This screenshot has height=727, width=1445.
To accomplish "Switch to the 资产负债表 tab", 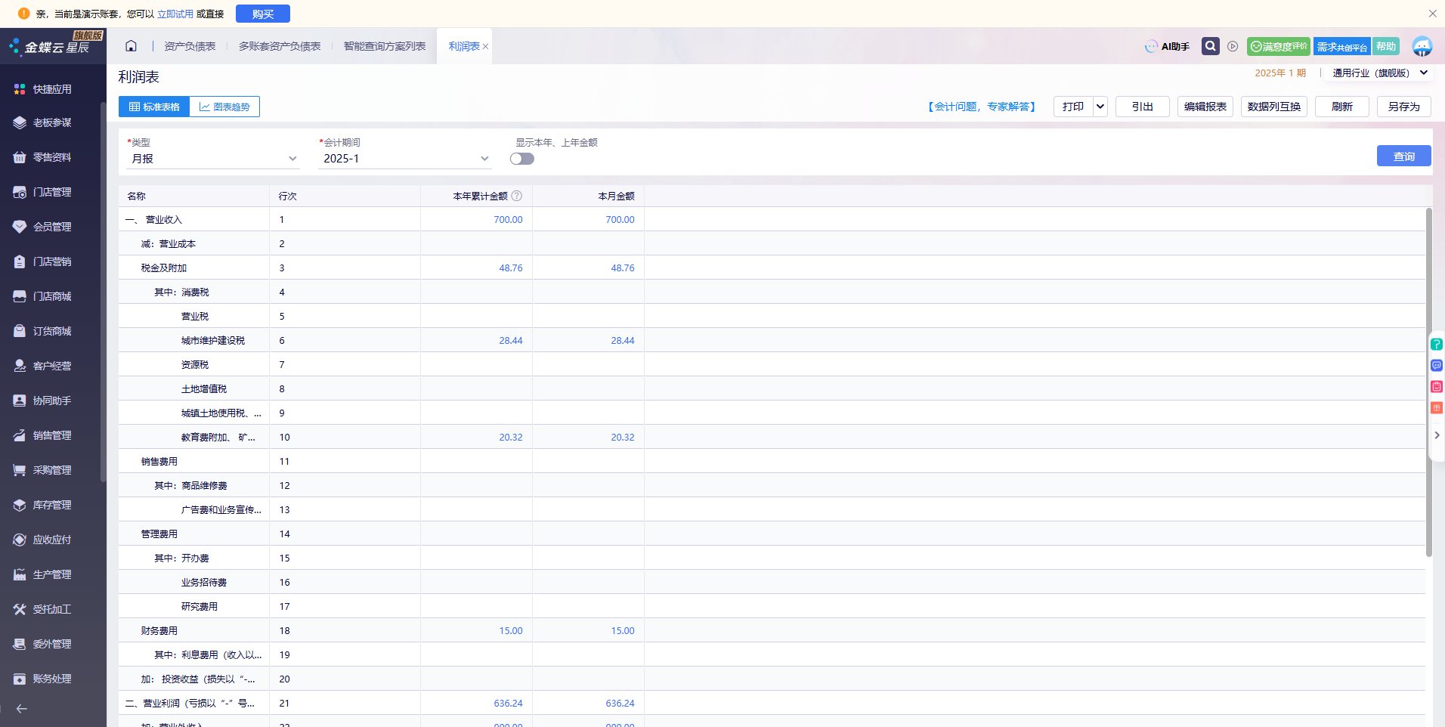I will 190,46.
